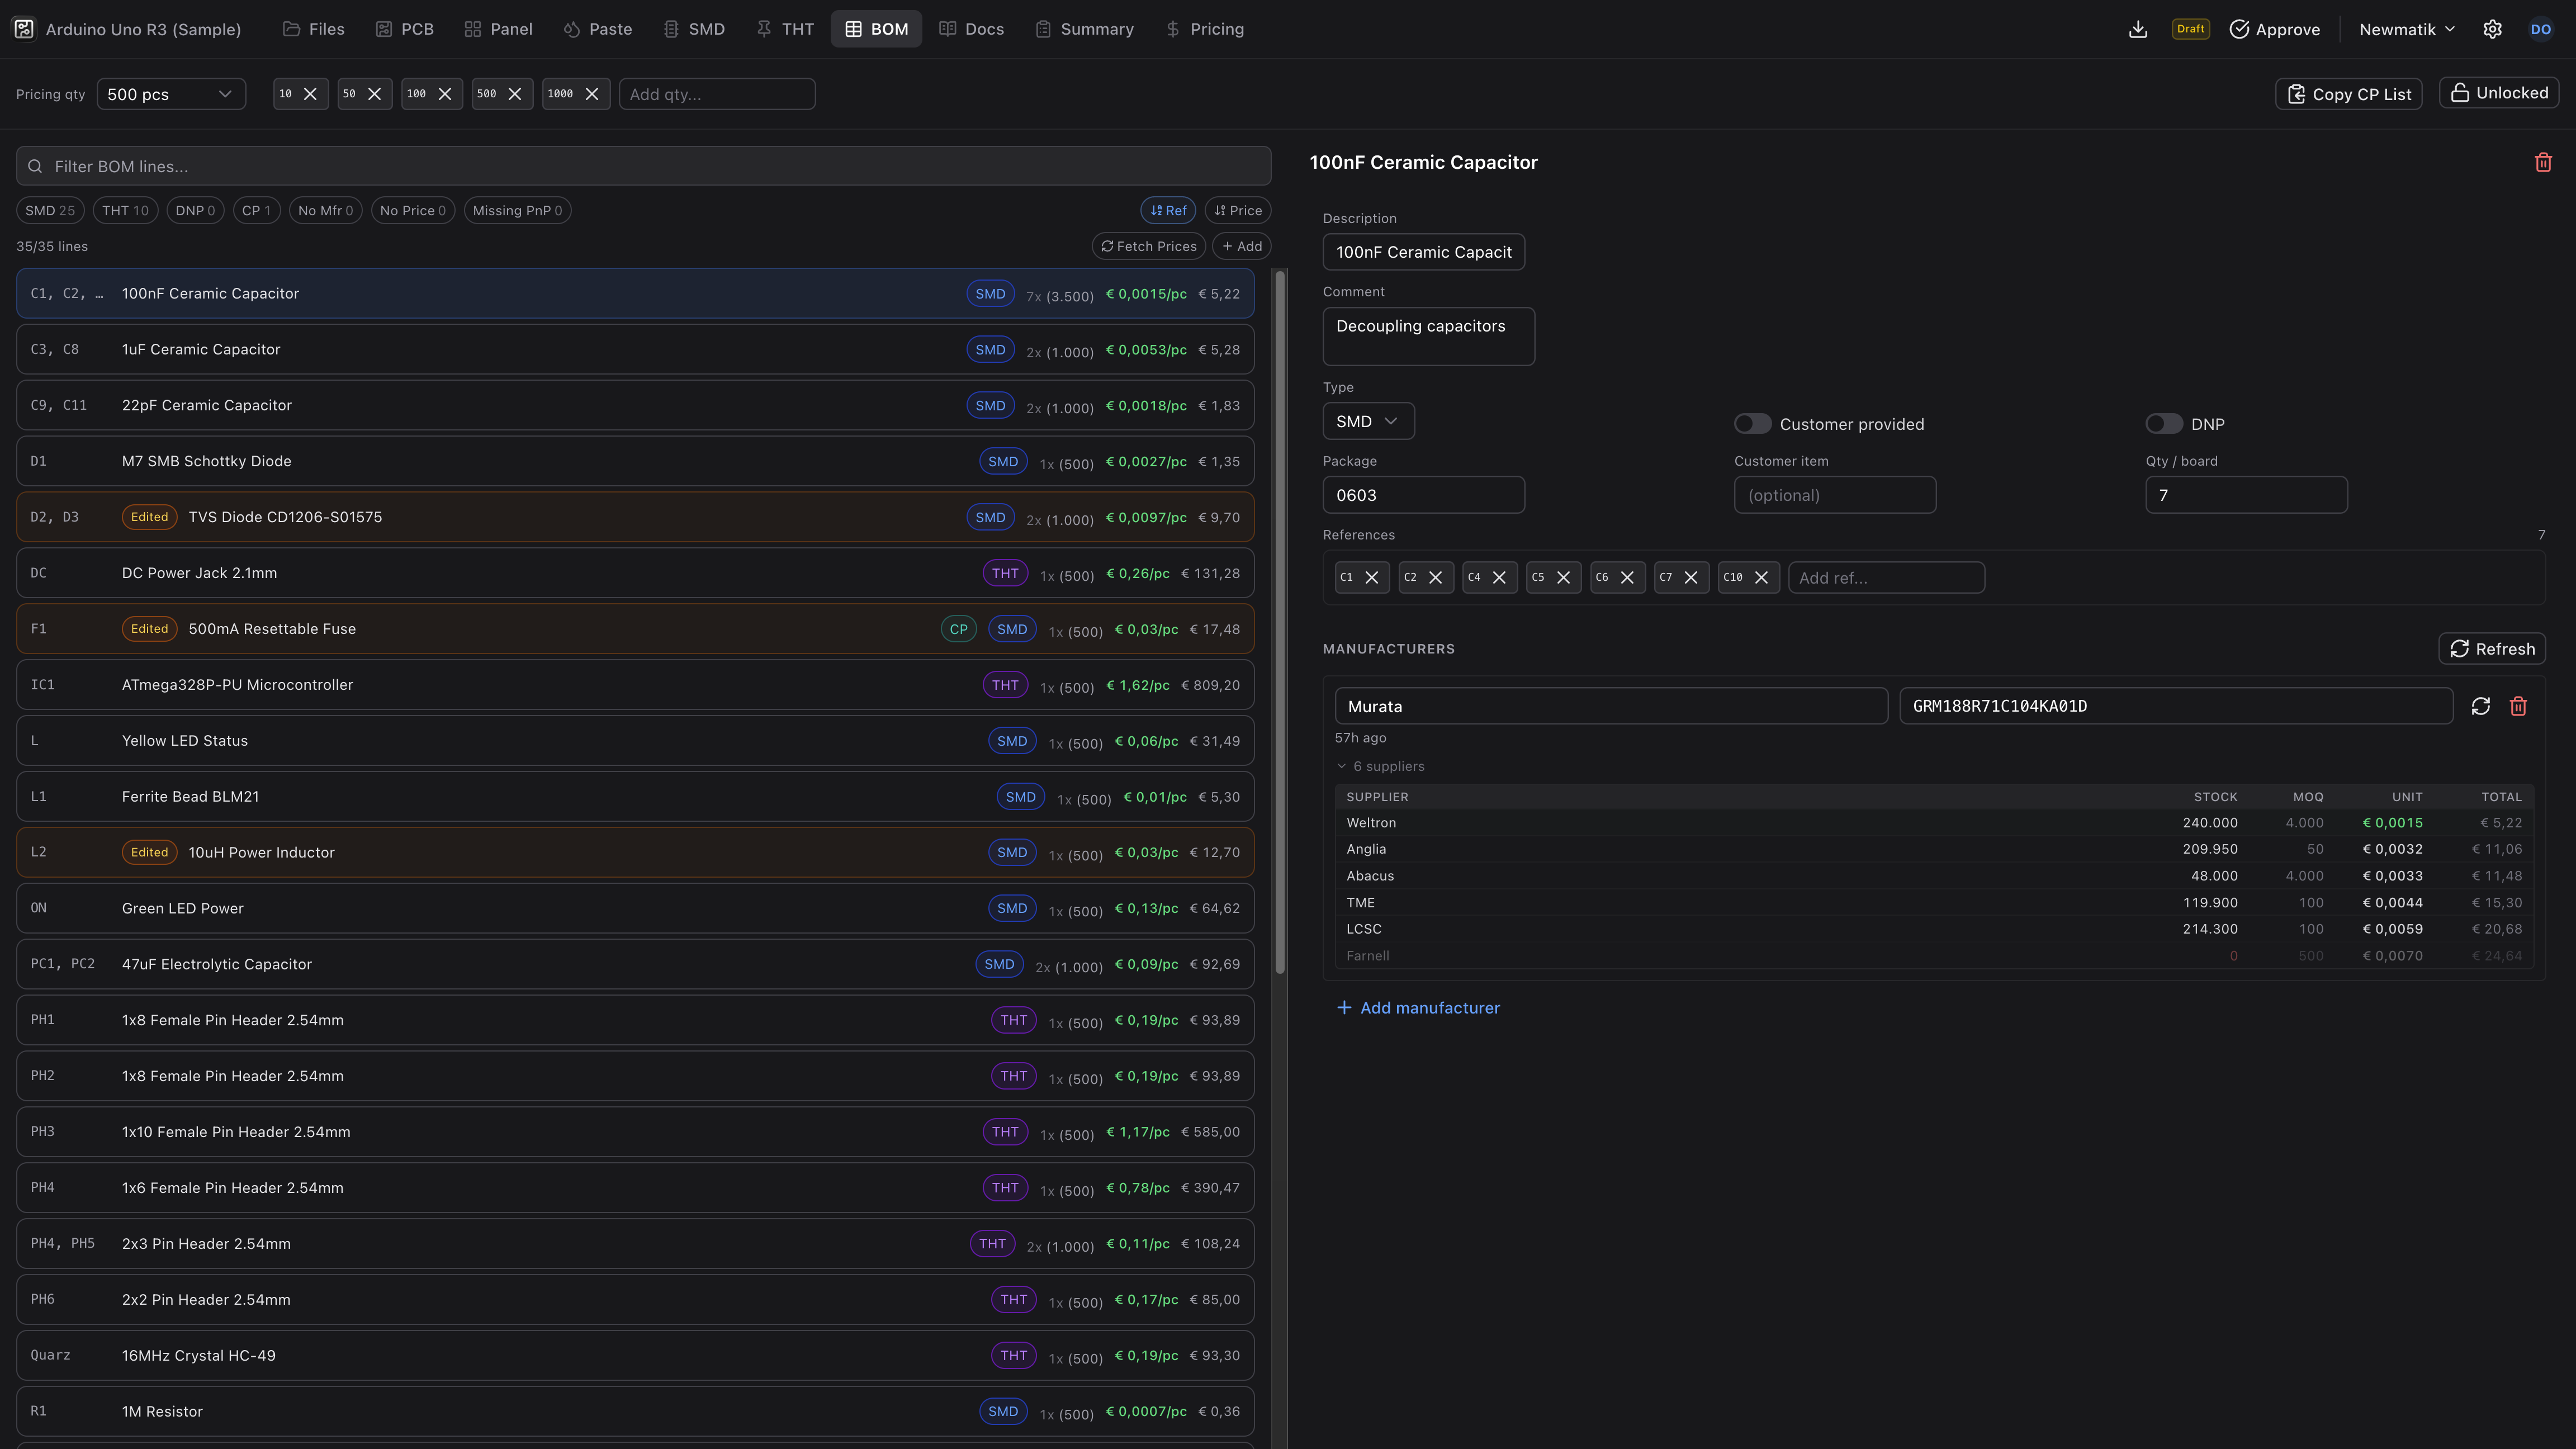Remove the 10 pricing quantity chip
The image size is (2576, 1449).
point(310,94)
